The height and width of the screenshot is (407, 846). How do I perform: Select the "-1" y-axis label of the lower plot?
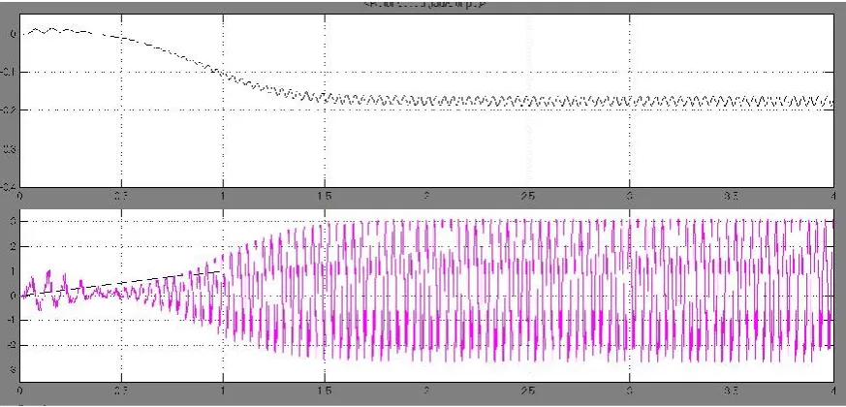(13, 321)
